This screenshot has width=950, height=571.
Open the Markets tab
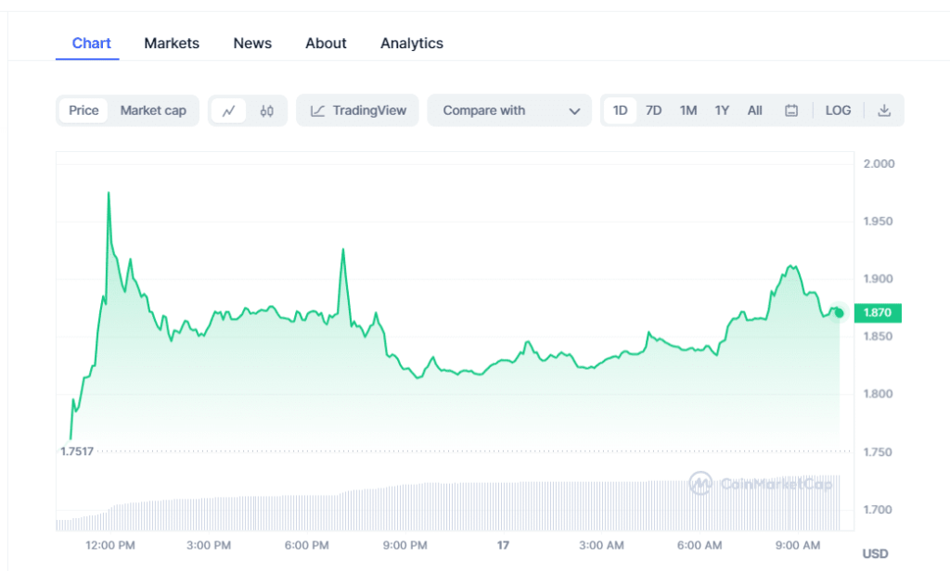pos(172,44)
